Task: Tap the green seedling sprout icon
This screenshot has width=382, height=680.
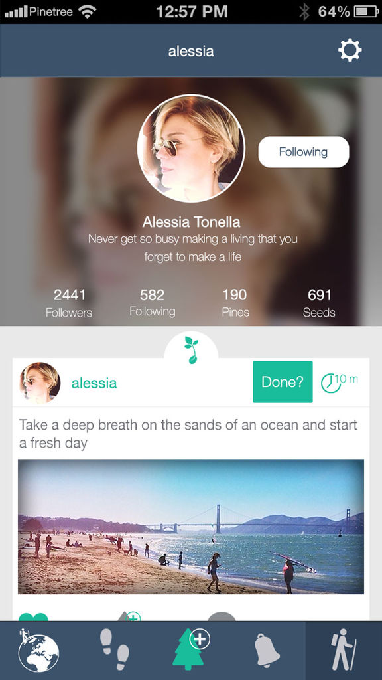Action: click(x=191, y=349)
